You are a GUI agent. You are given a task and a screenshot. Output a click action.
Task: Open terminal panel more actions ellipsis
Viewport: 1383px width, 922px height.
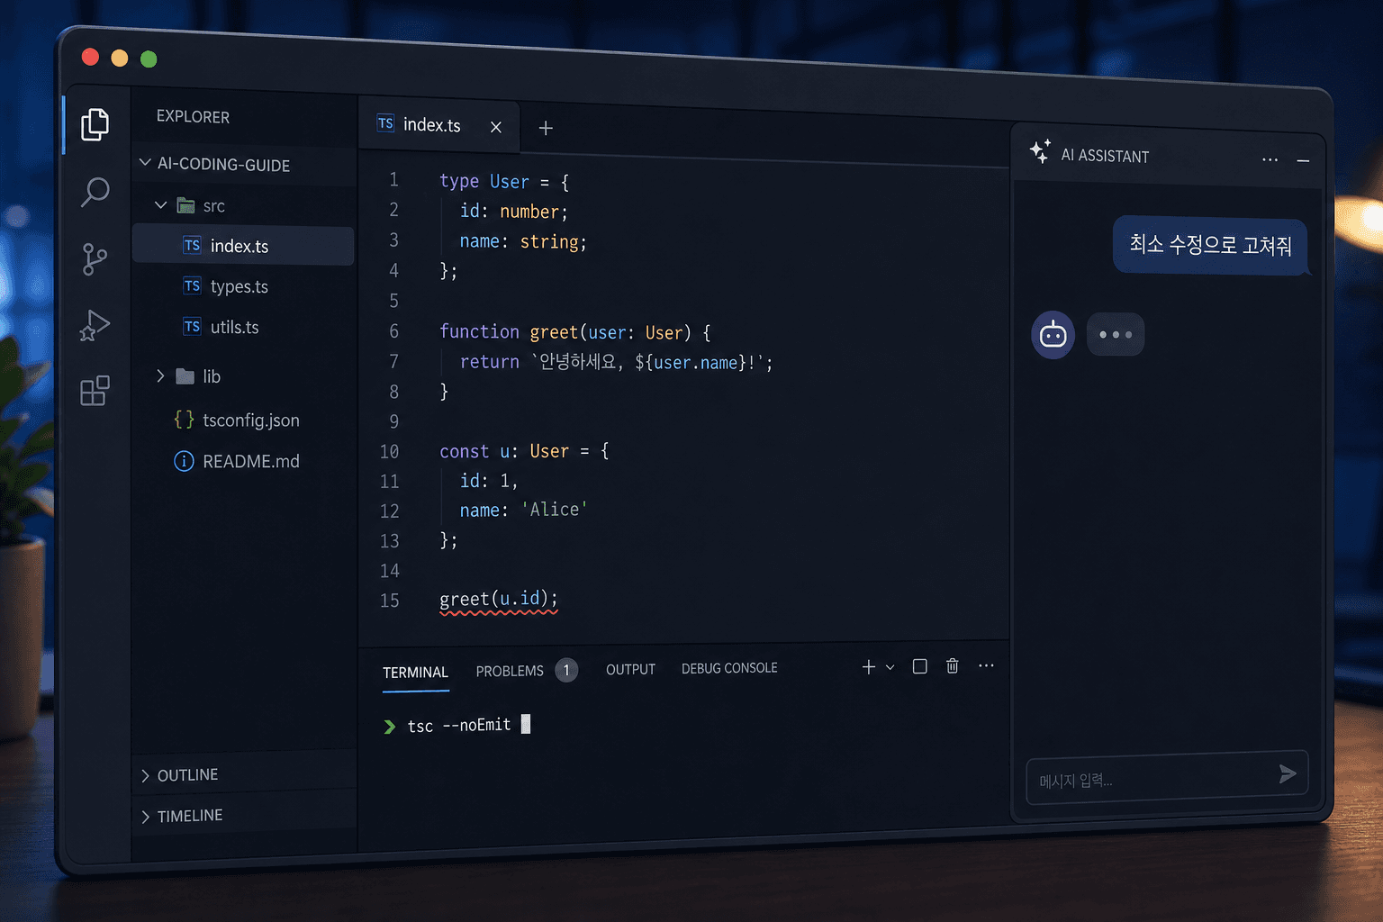(986, 665)
